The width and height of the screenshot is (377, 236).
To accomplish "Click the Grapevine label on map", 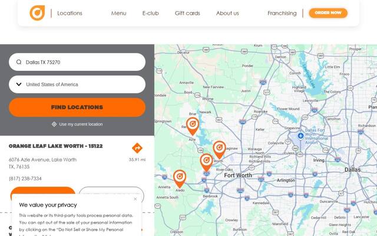I will click(292, 128).
